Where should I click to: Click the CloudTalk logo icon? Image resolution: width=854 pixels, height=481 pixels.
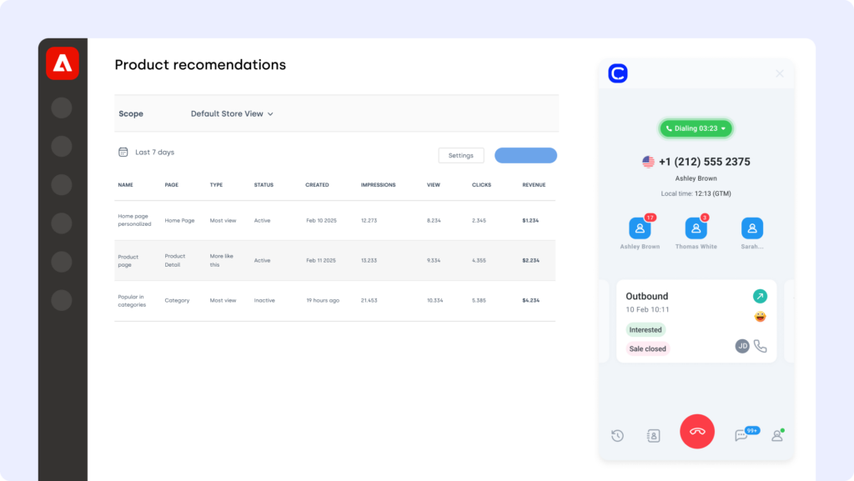click(618, 73)
